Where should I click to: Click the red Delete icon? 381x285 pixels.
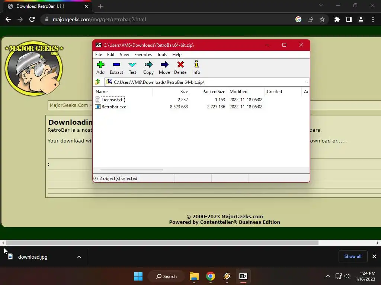click(x=180, y=68)
